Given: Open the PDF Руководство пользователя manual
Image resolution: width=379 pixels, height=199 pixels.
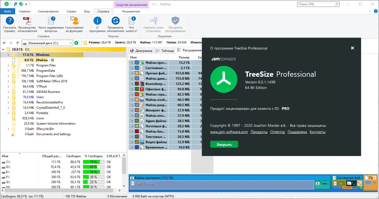Looking at the screenshot, I should pos(27,21).
